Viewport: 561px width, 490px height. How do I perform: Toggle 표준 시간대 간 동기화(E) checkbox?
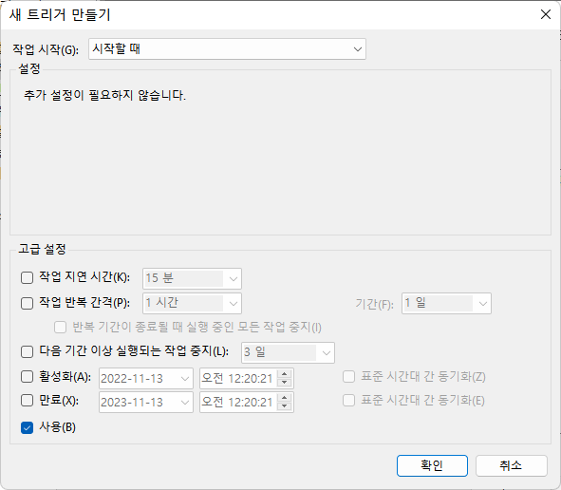click(348, 401)
